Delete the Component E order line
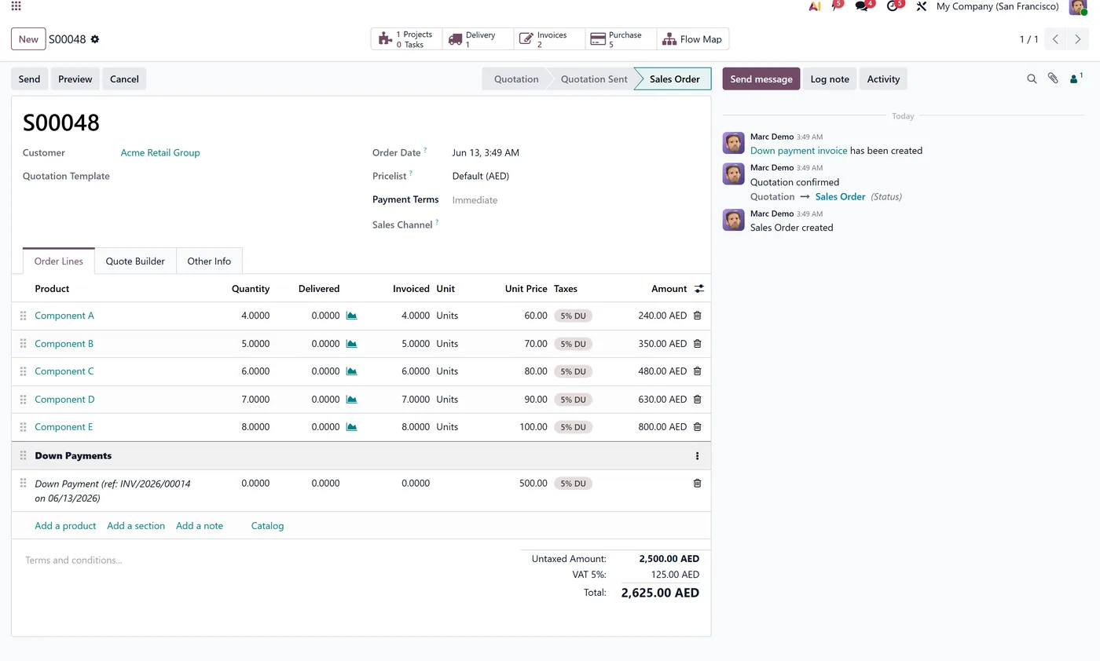This screenshot has width=1100, height=661. coord(697,427)
